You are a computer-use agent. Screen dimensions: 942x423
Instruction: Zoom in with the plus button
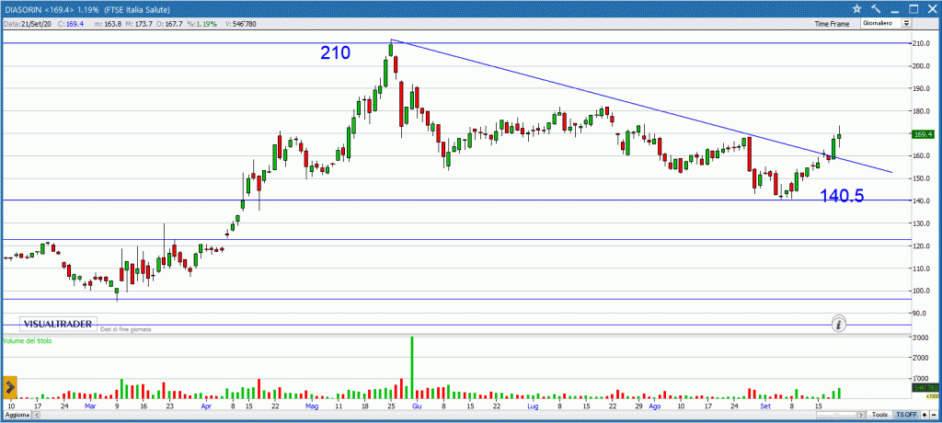click(x=925, y=416)
